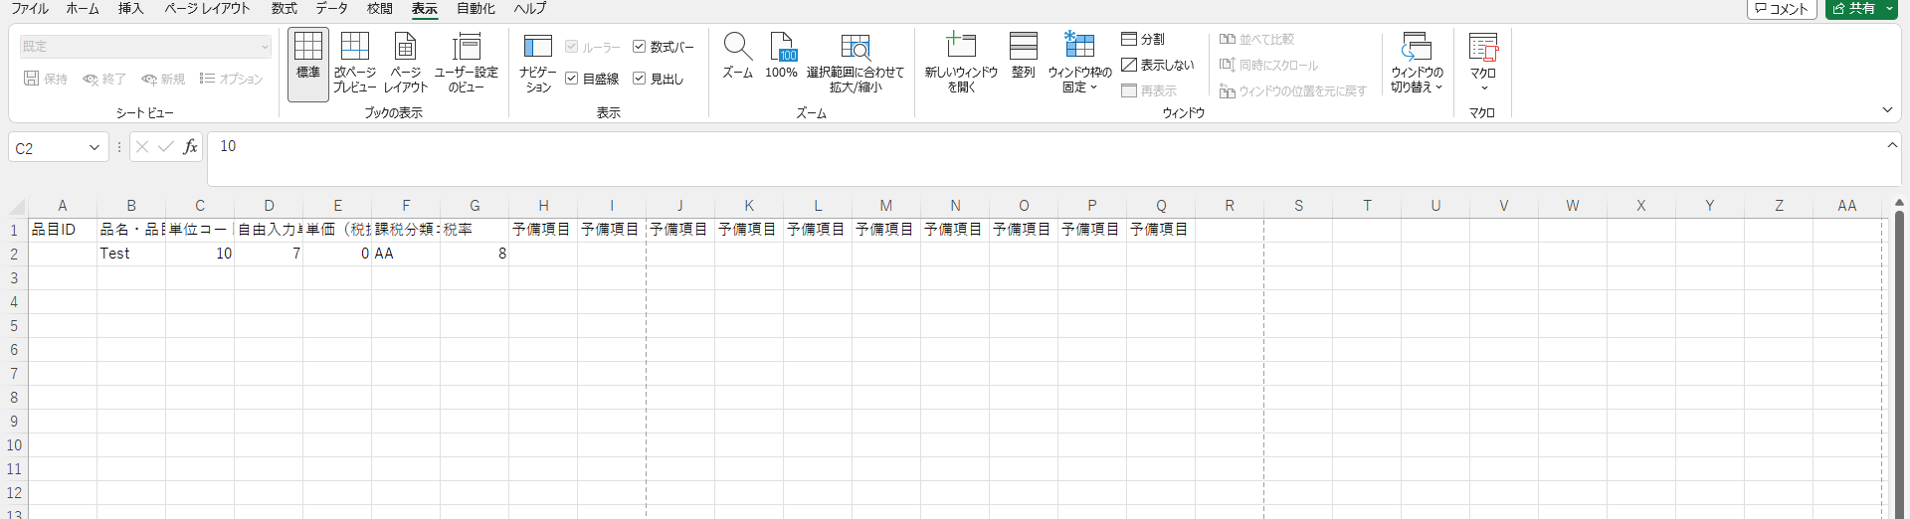The image size is (1910, 519).
Task: Open ユーザー設定のビュー custom views
Action: click(x=467, y=64)
